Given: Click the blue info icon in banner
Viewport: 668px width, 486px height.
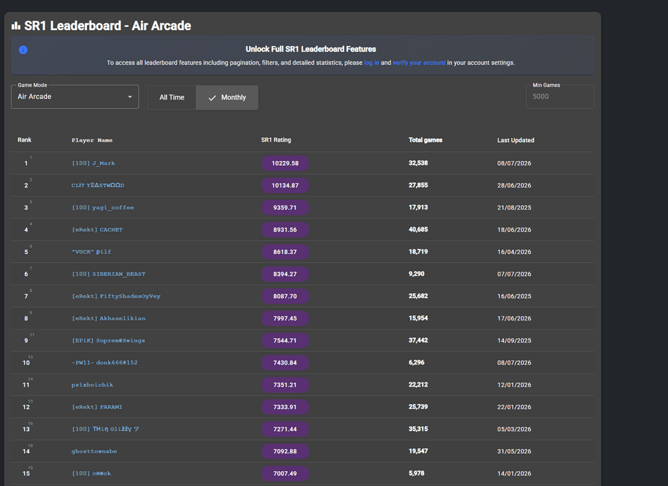Looking at the screenshot, I should (23, 50).
